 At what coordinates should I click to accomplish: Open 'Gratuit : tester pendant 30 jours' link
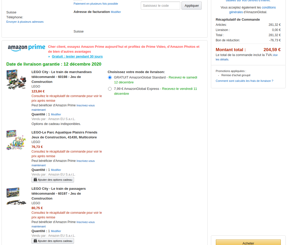pos(77,57)
